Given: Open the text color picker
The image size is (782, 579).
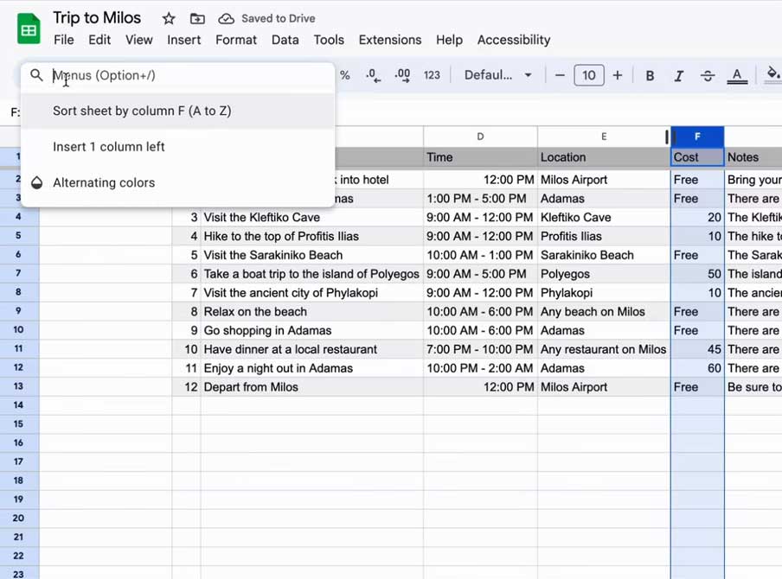Looking at the screenshot, I should click(737, 75).
